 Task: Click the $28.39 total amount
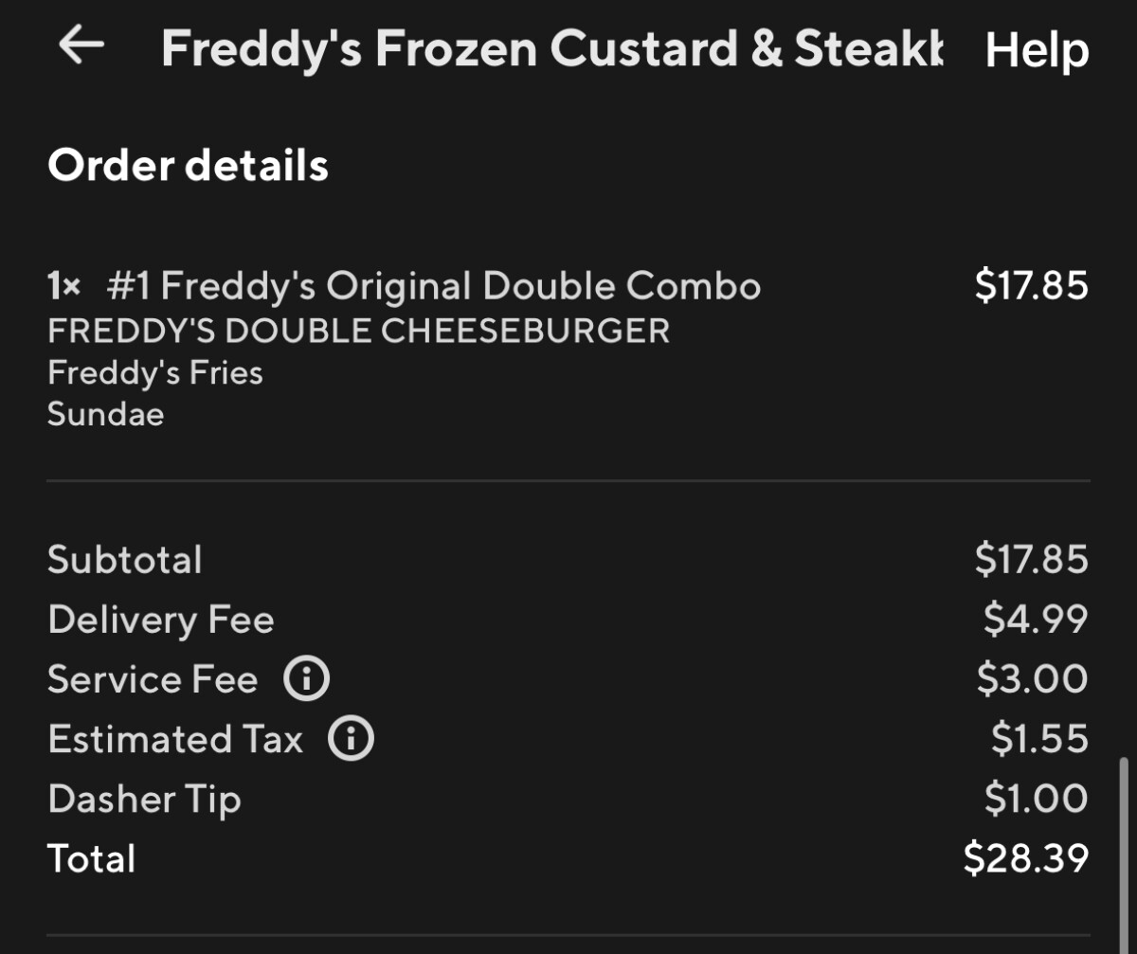pyautogui.click(x=1026, y=858)
